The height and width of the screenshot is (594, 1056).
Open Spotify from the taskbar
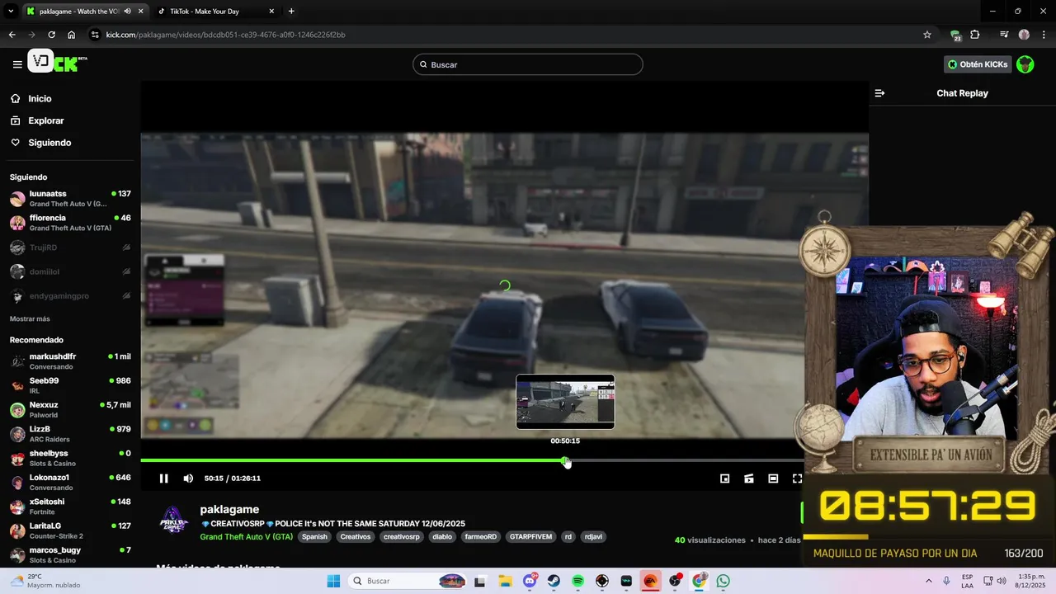point(577,581)
